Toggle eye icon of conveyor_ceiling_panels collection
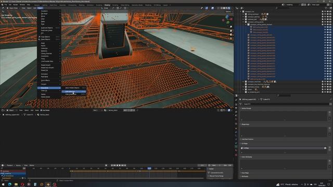Viewport: 333px width, 187px height. click(x=325, y=22)
